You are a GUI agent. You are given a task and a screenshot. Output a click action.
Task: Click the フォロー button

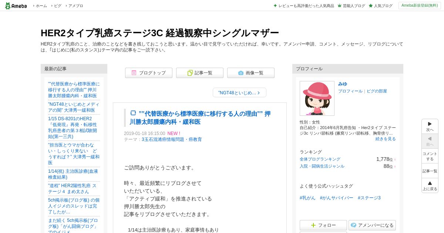pos(323,225)
